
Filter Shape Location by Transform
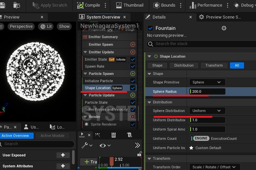[214, 65]
